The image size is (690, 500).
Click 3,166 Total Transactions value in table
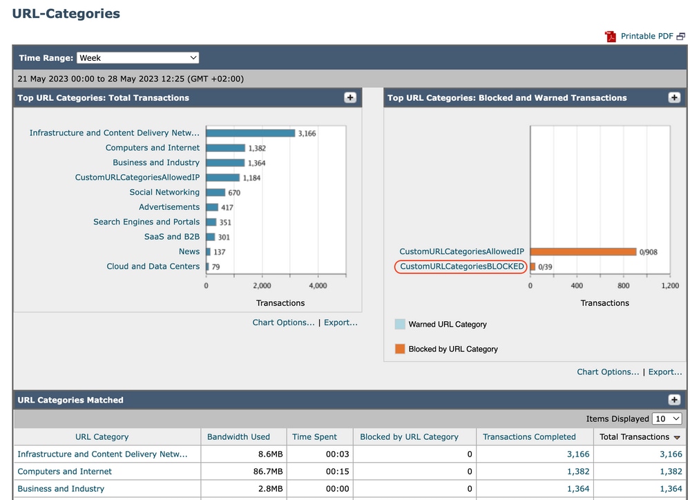671,454
